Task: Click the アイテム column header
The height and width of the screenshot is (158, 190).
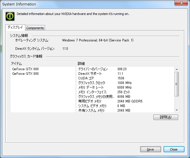Action: pos(43,64)
